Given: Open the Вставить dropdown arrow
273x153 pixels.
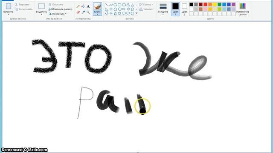Looking at the screenshot, I should point(9,14).
